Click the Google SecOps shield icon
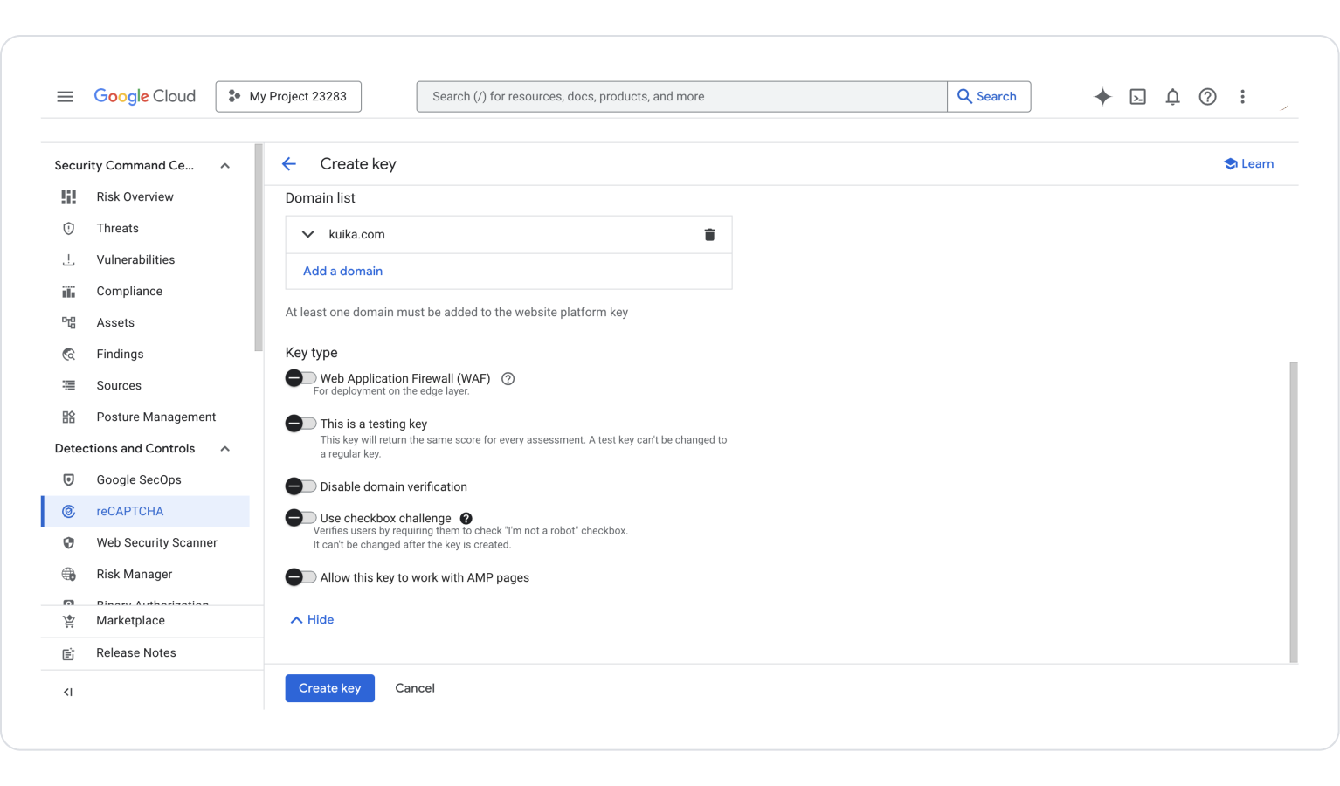 [68, 480]
